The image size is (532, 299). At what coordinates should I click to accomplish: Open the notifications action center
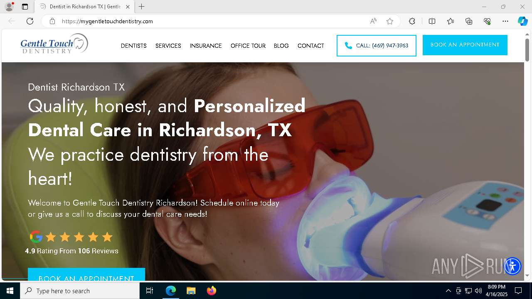coord(518,291)
